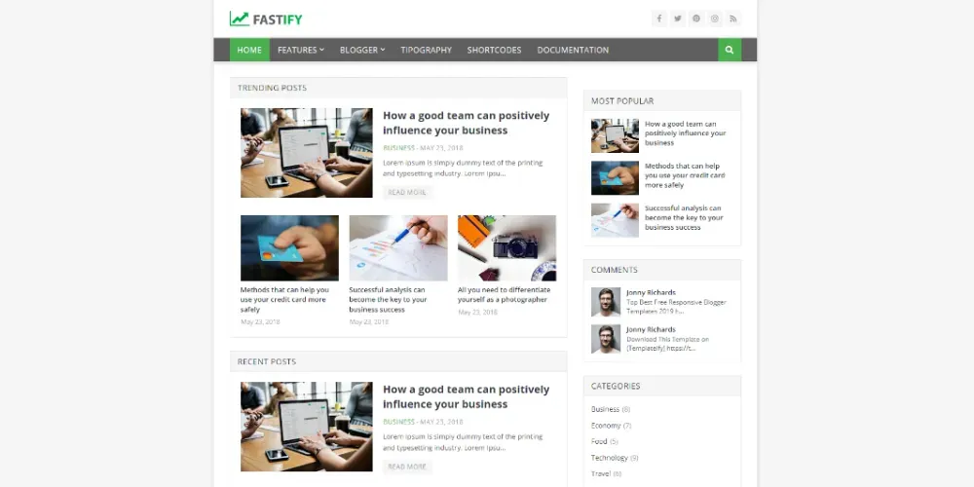The width and height of the screenshot is (974, 487).
Task: Click the Facebook social icon
Action: pos(659,19)
